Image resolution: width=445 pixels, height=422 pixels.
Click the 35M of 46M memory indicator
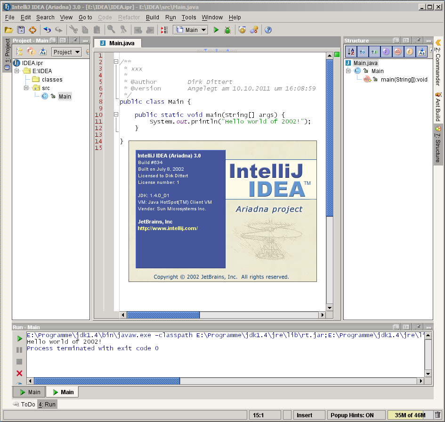[x=410, y=415]
